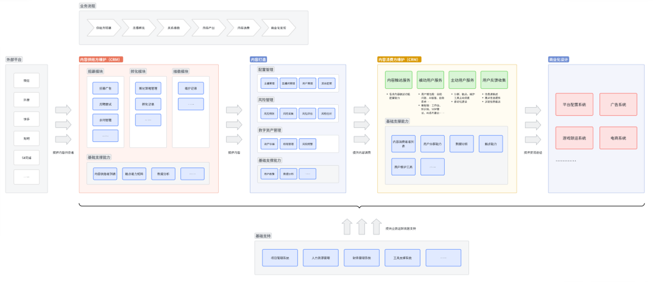Click the 配置管理 label
Image resolution: width=658 pixels, height=282 pixels.
click(266, 69)
